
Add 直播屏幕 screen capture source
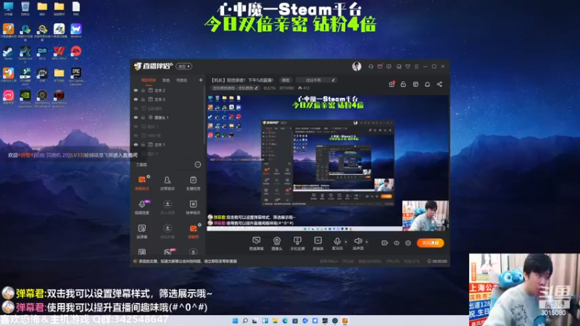click(256, 243)
